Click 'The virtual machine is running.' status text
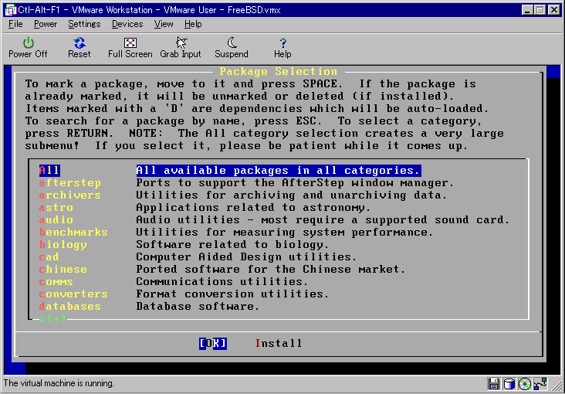 [x=59, y=383]
